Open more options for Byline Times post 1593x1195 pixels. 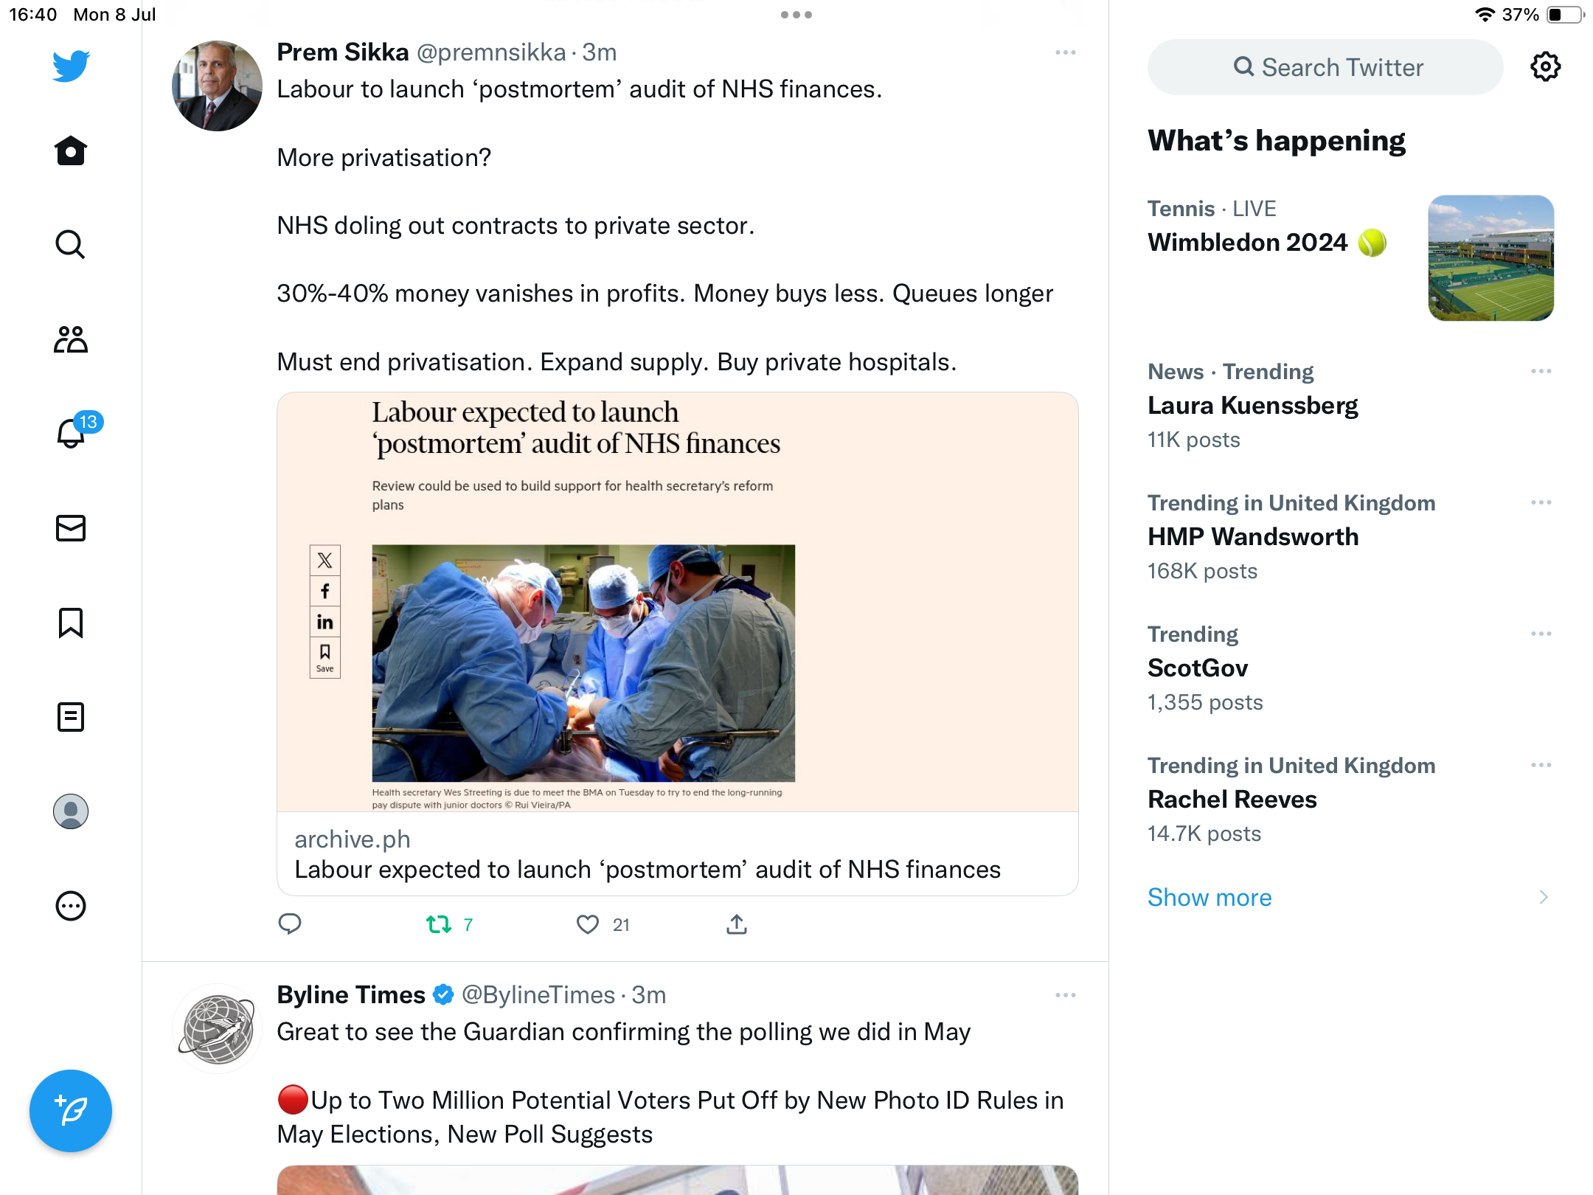(x=1065, y=995)
